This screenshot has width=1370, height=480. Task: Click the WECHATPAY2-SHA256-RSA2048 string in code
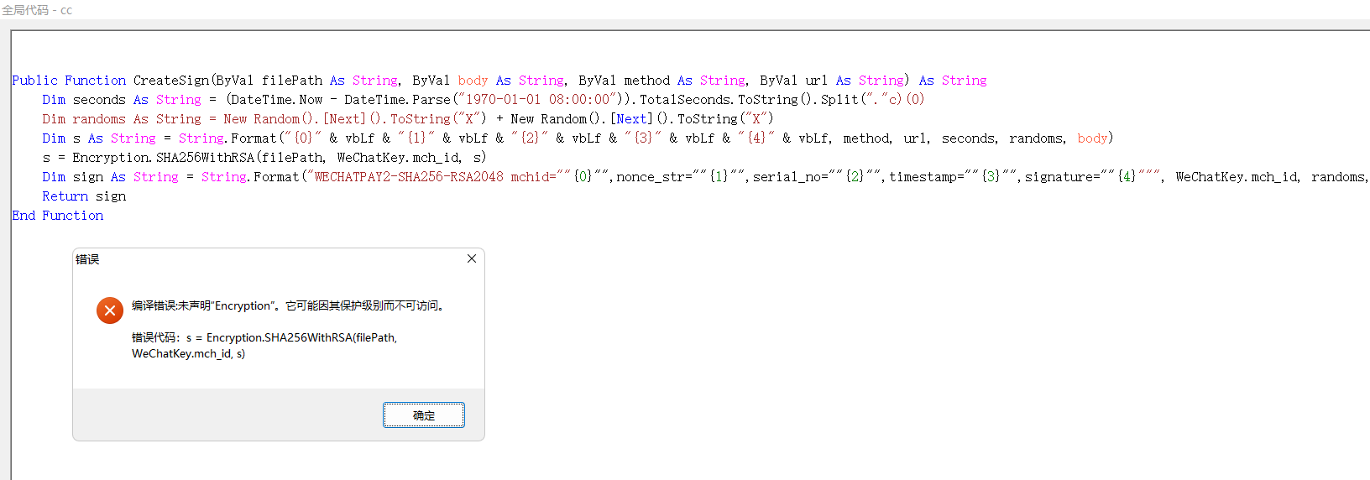pos(408,177)
